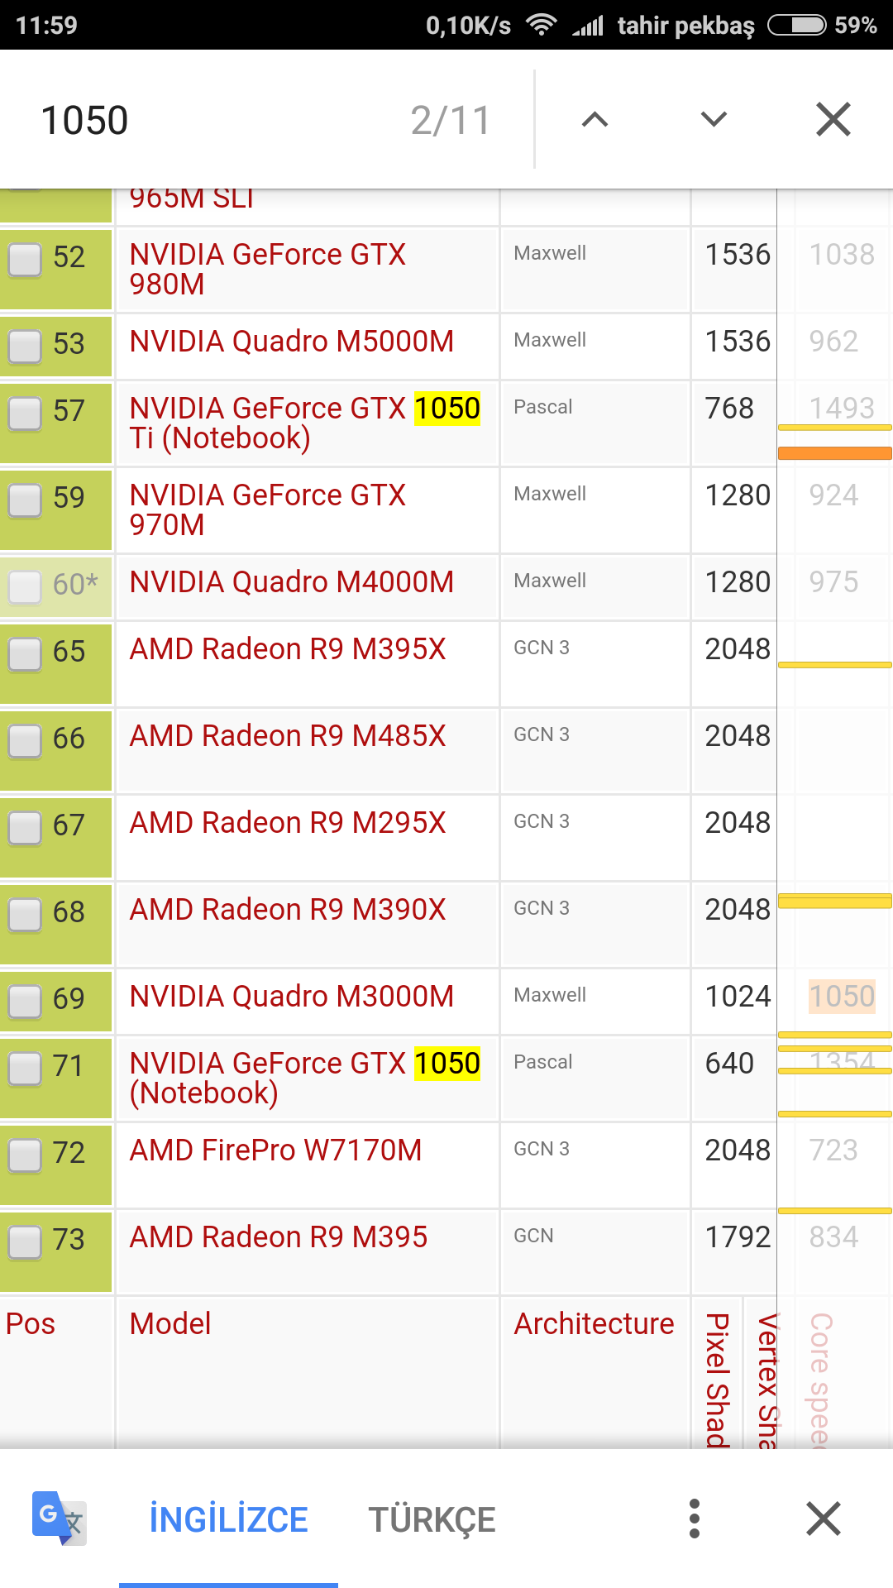
Task: Click the 11:59 clock in status bar
Action: point(46,25)
